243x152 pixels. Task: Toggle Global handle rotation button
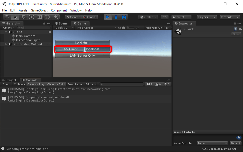click(x=90, y=17)
